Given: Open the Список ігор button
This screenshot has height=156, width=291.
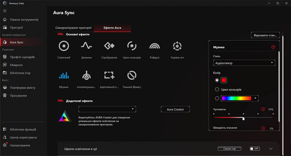Looking at the screenshot, I should (x=230, y=148).
